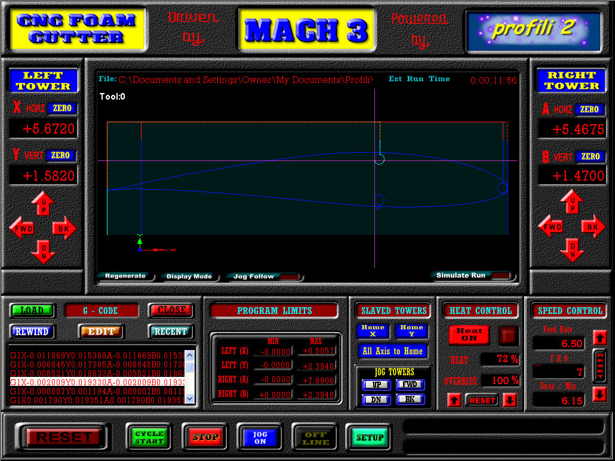Click the right tower BK jog arrow
The image size is (615, 461).
(592, 227)
